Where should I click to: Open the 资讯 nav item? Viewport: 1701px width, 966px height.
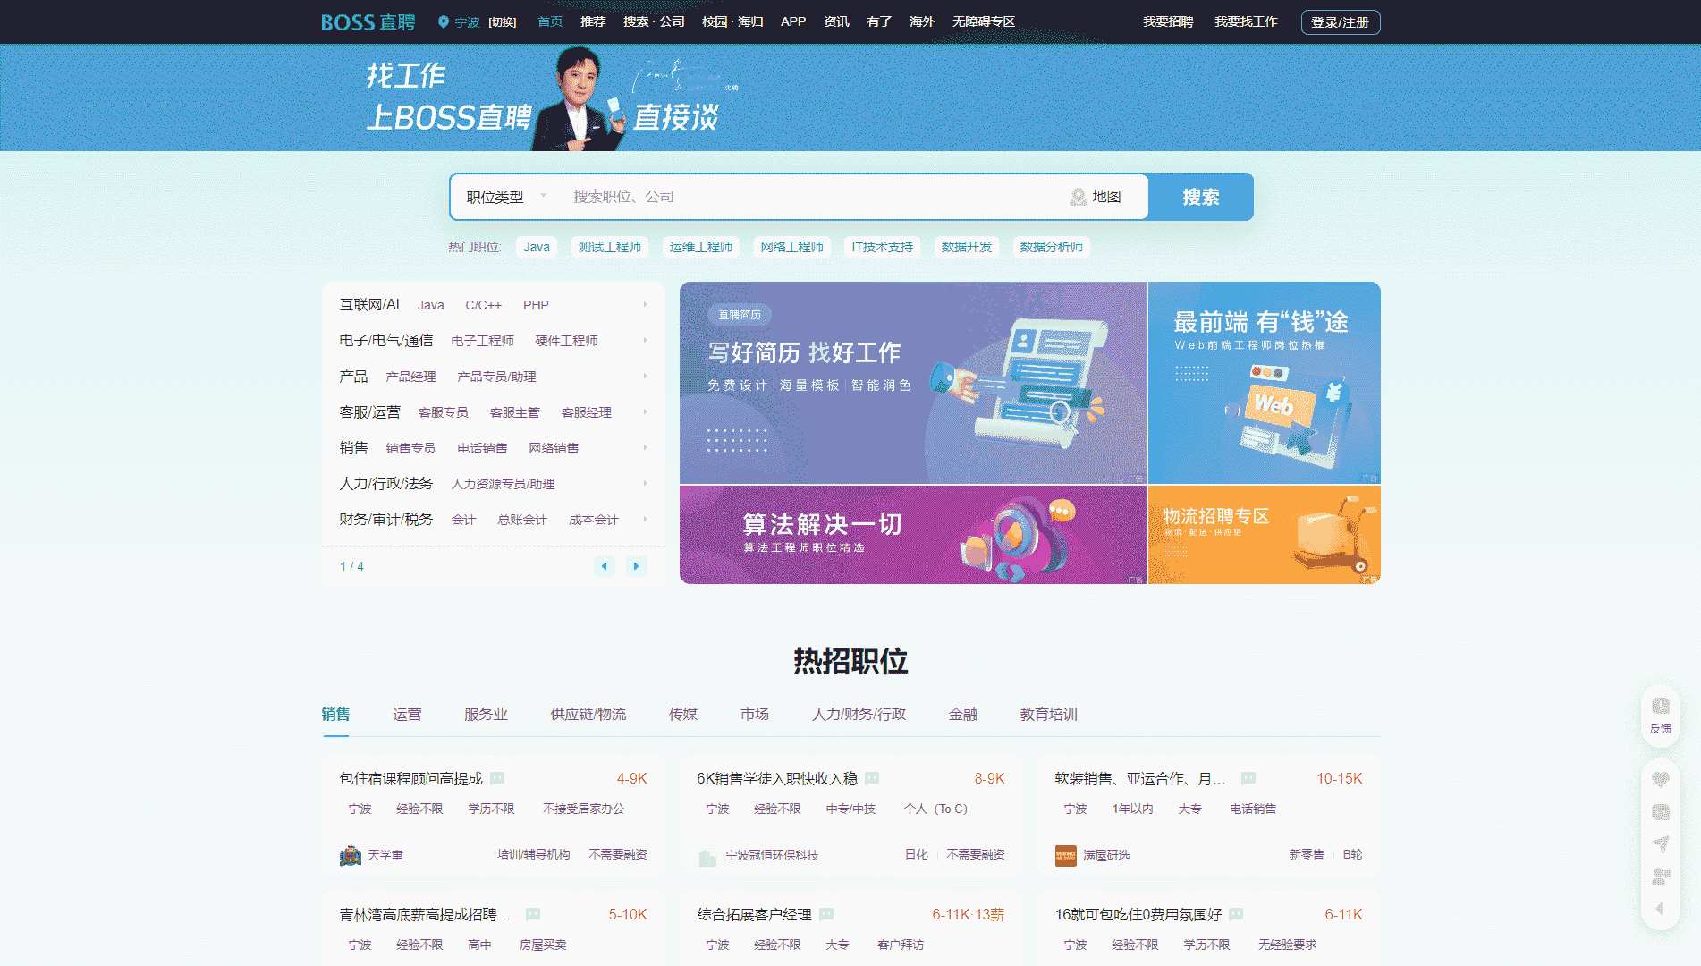(836, 21)
